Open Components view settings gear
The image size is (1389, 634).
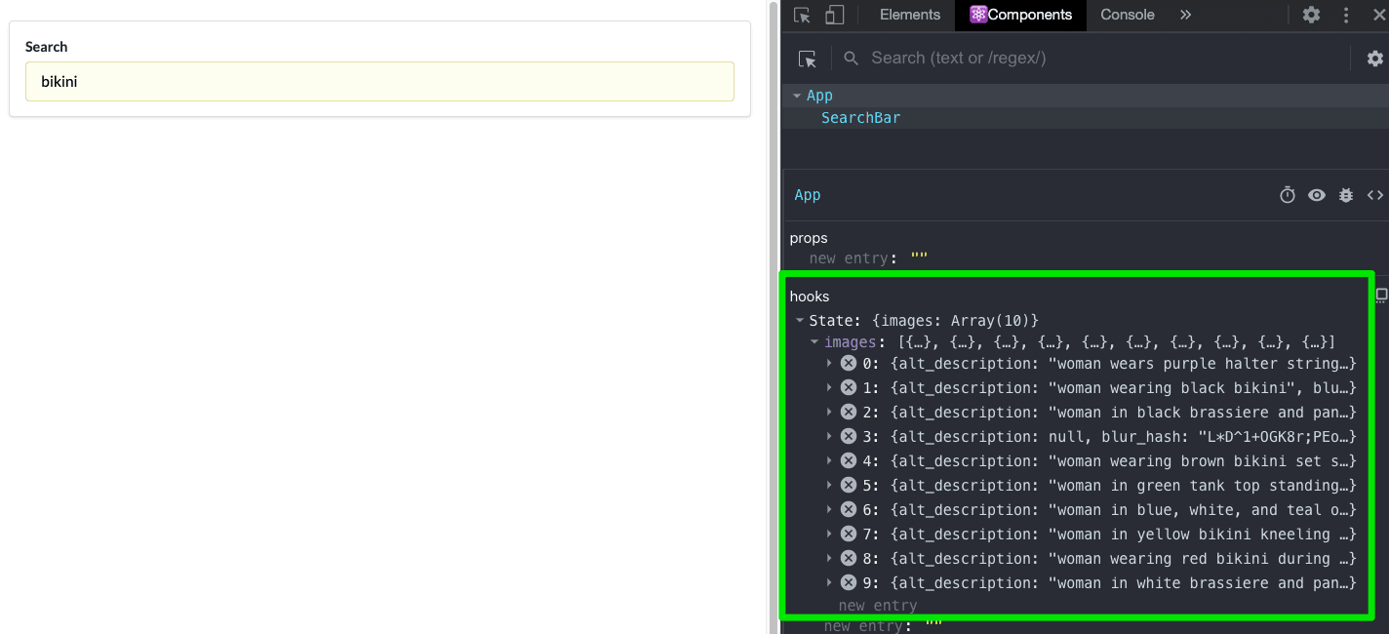point(1374,59)
